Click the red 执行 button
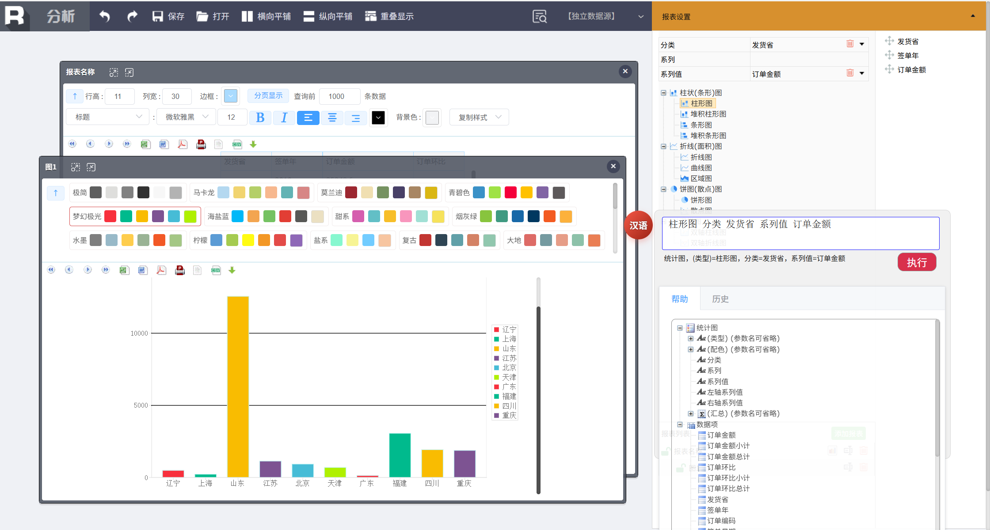 917,262
